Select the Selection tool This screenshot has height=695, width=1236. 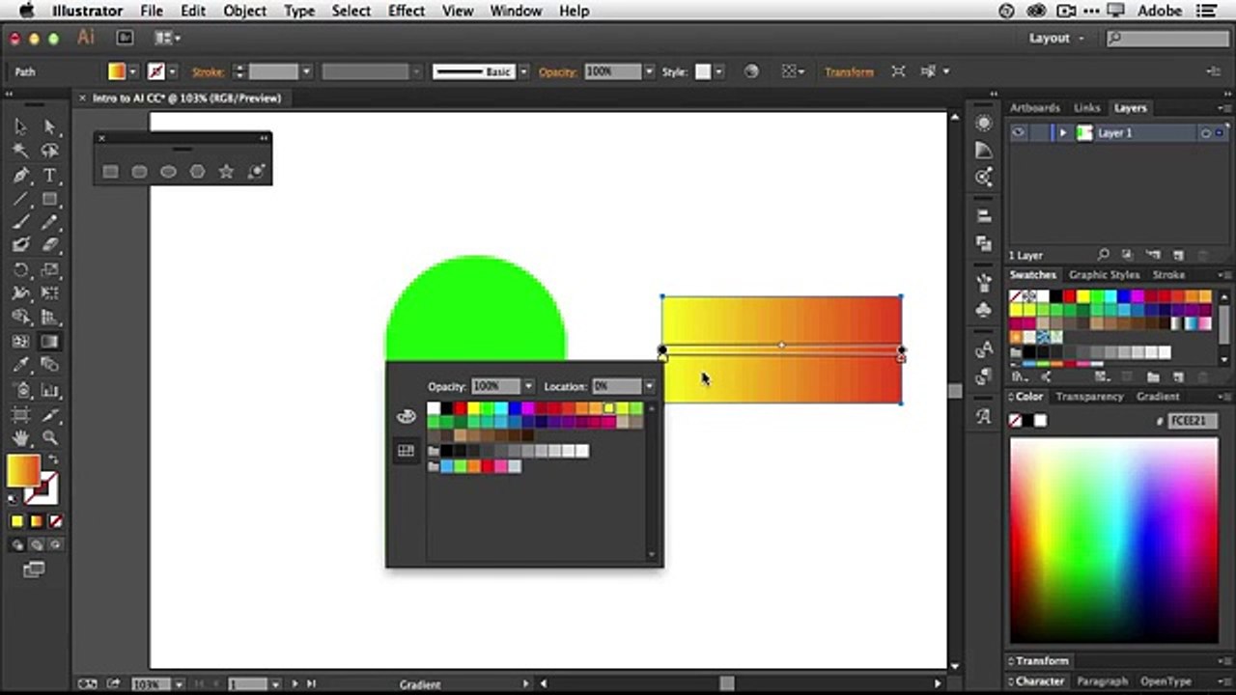pos(20,127)
